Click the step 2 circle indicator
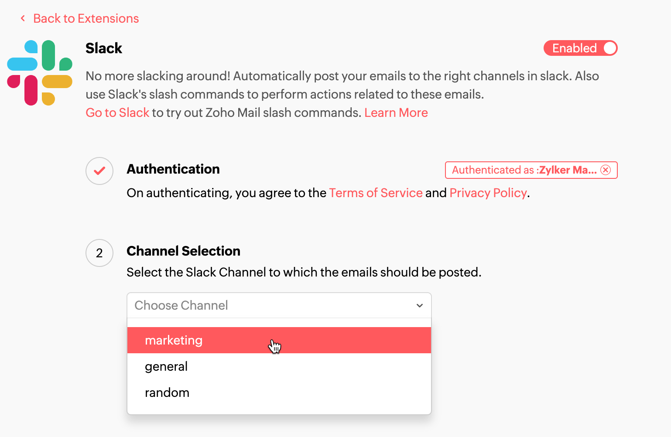The image size is (671, 437). click(99, 253)
